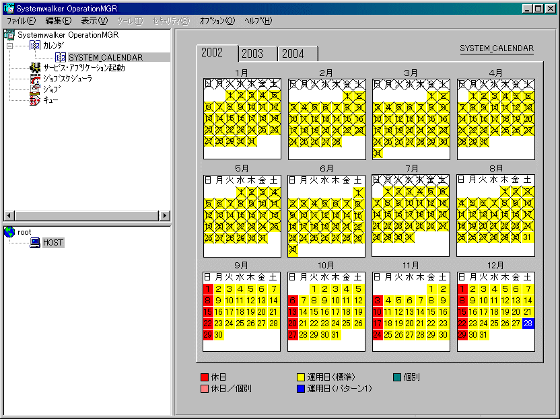Viewport: 560px width, 419px height.
Task: Click the red December 29 day cell
Action: (x=462, y=335)
